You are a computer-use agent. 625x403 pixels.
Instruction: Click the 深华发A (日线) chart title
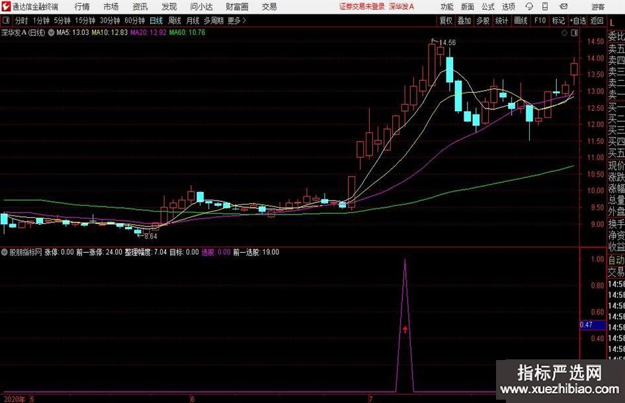23,32
